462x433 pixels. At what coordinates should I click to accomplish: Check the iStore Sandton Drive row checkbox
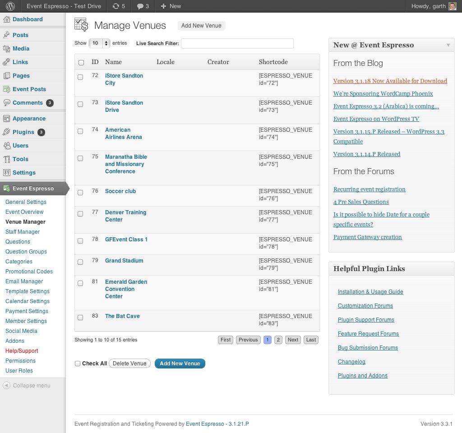coord(80,104)
